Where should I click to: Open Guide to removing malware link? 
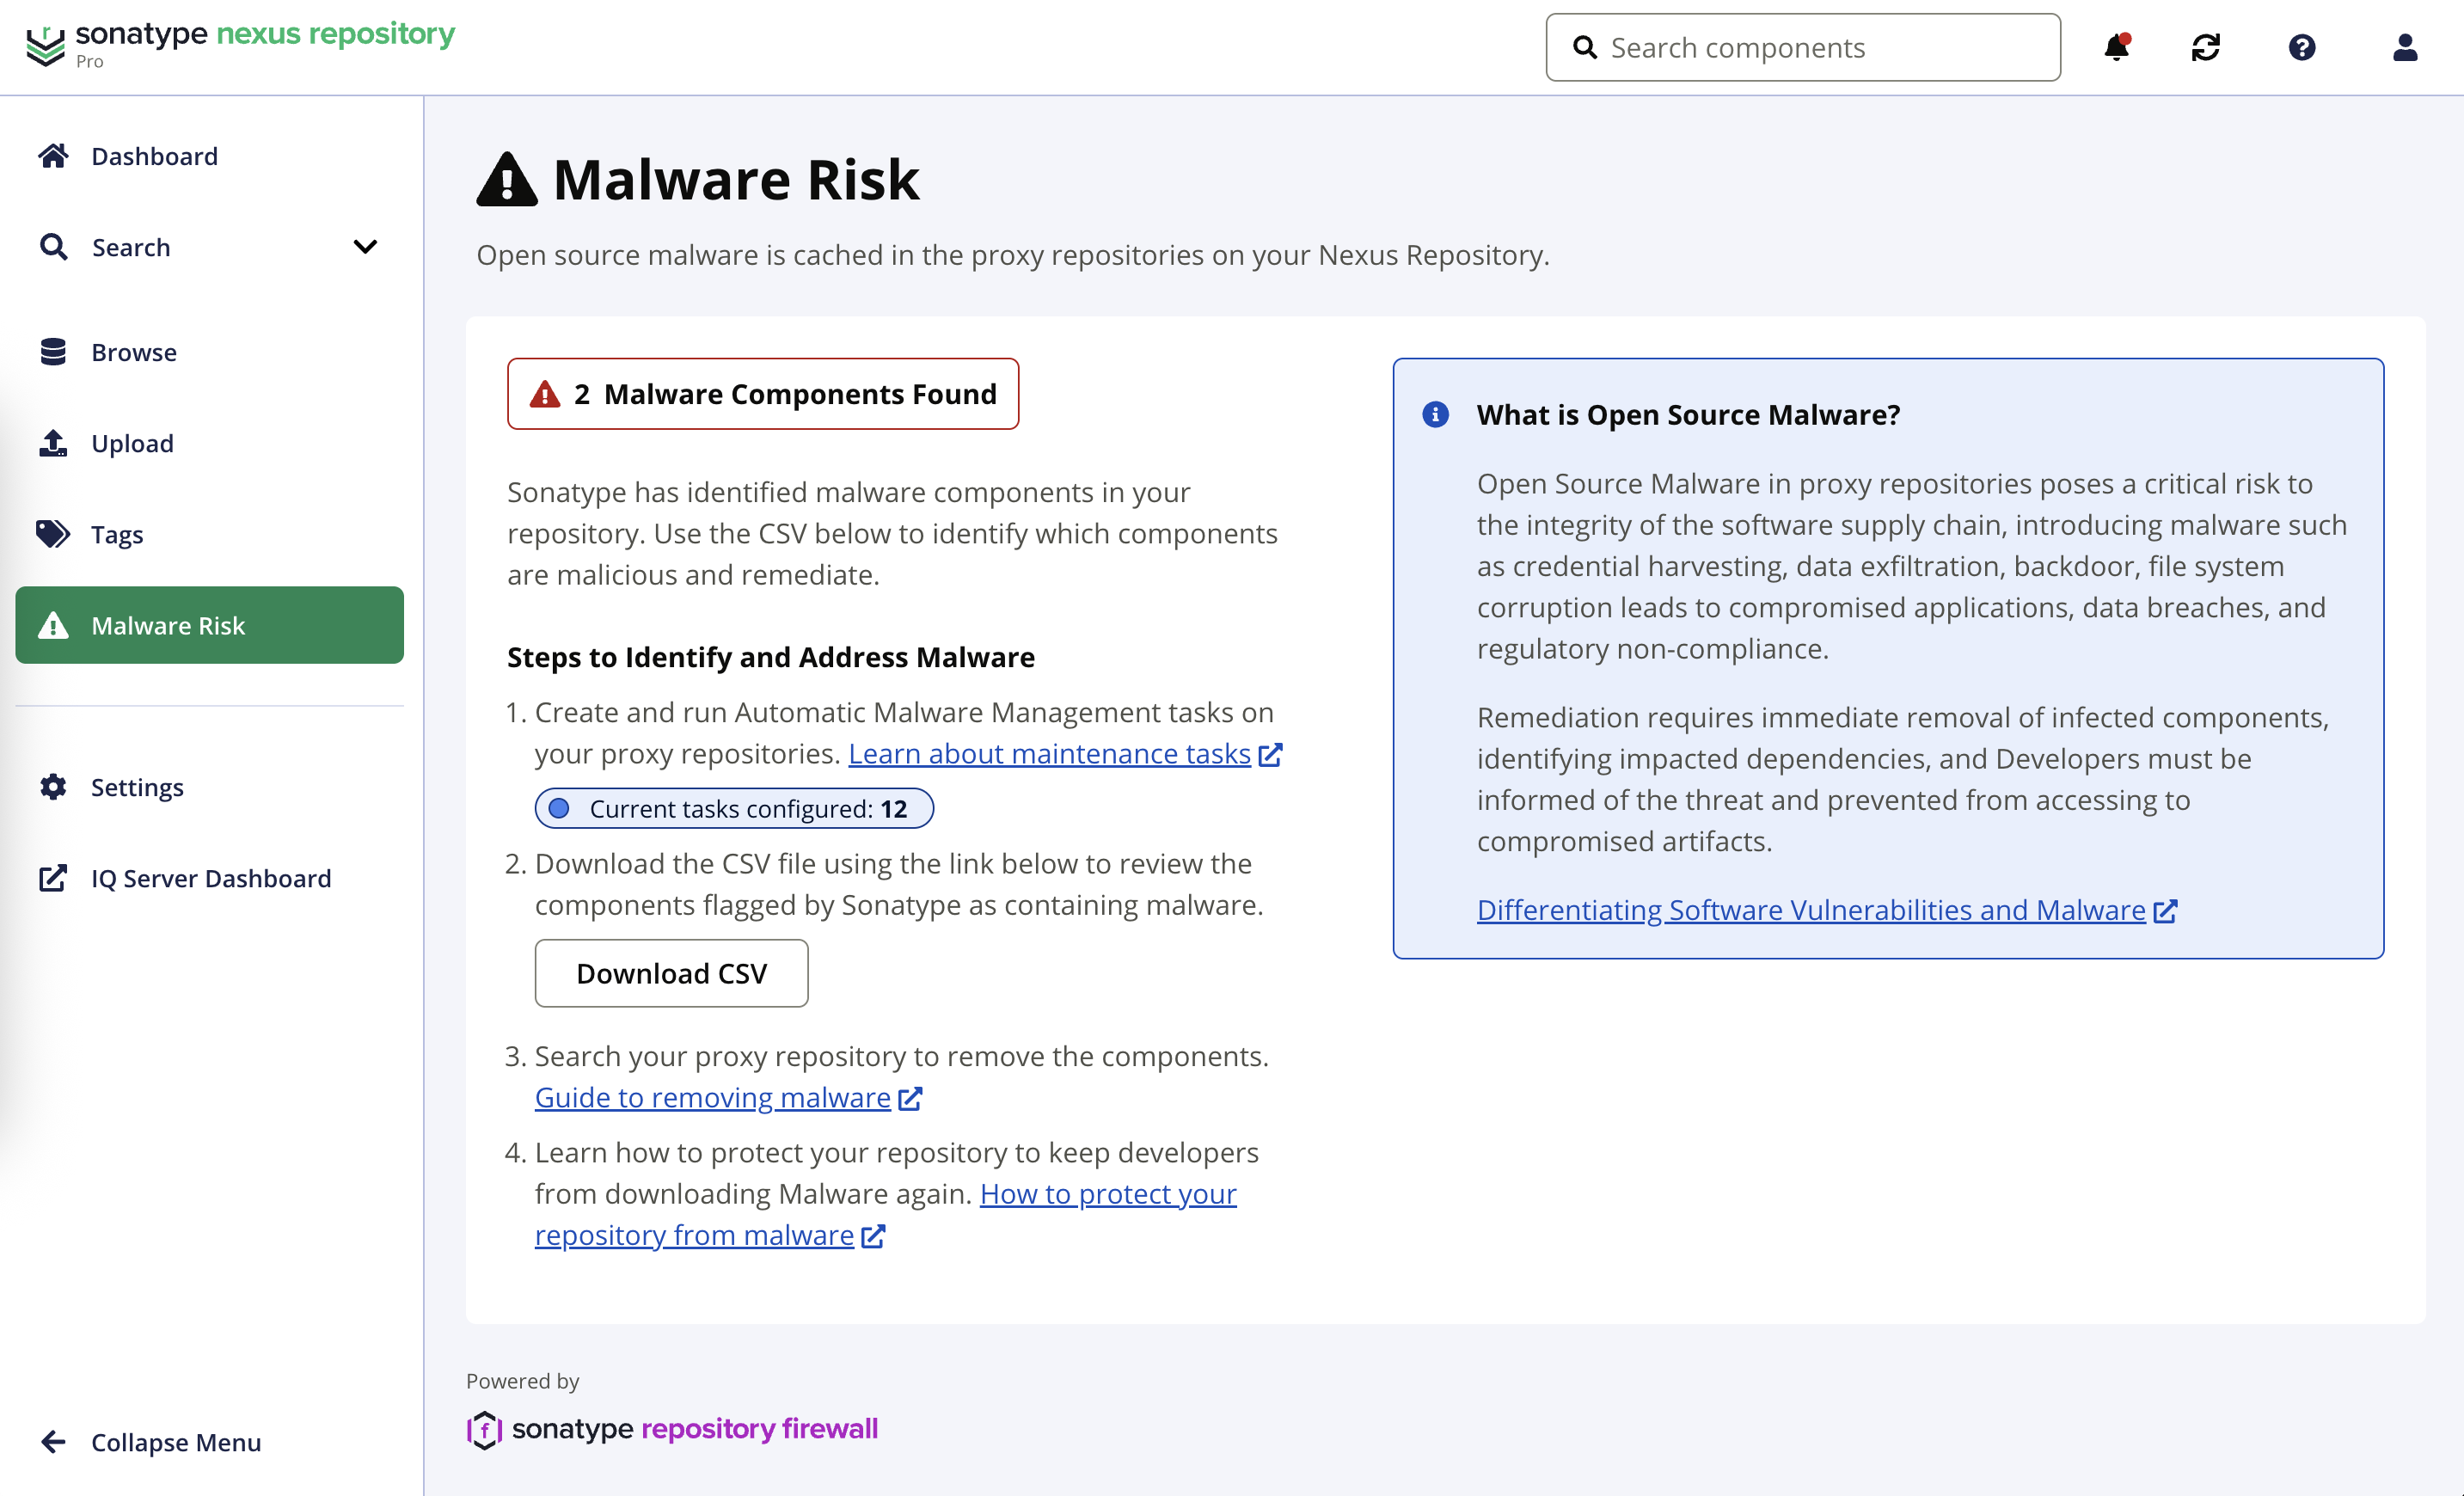pyautogui.click(x=712, y=1098)
